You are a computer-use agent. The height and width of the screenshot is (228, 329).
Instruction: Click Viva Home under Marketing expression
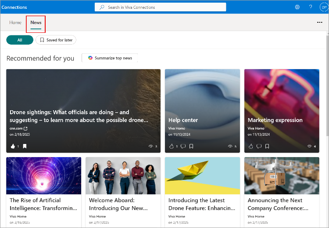256,128
